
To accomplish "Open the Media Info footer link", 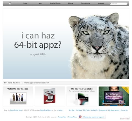I will pos(94,110).
